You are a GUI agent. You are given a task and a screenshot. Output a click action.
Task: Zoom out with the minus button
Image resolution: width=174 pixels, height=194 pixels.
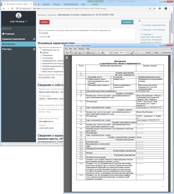coord(116,52)
